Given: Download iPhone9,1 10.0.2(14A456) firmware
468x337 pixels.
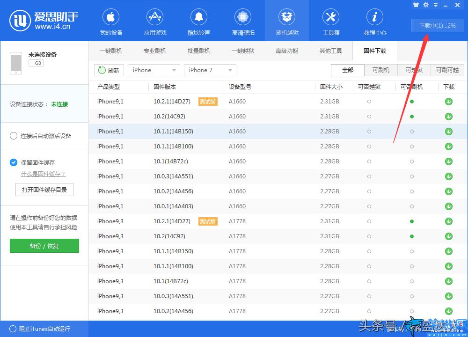Looking at the screenshot, I should pyautogui.click(x=449, y=191).
